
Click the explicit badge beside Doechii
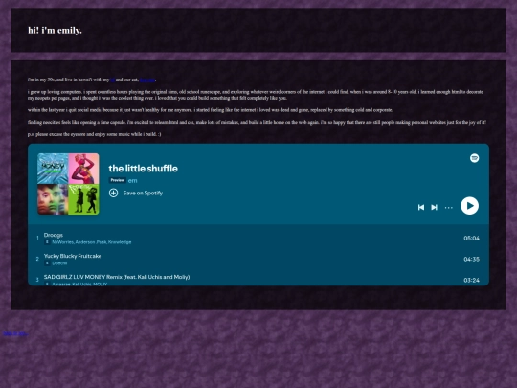(x=47, y=263)
